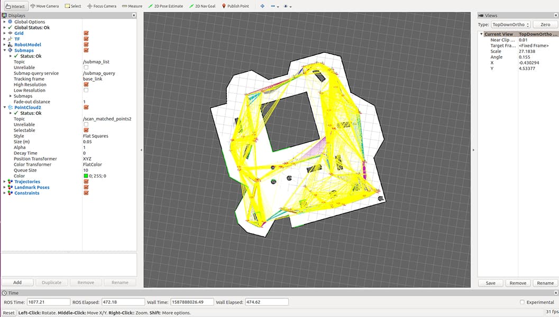Open the PointCloud2 green color swatch

[86, 175]
